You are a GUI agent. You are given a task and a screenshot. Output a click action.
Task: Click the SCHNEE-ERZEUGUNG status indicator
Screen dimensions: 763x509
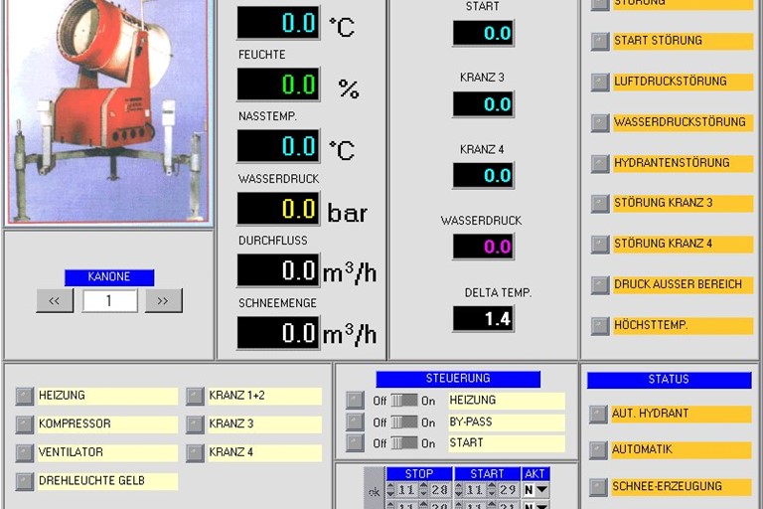[598, 487]
